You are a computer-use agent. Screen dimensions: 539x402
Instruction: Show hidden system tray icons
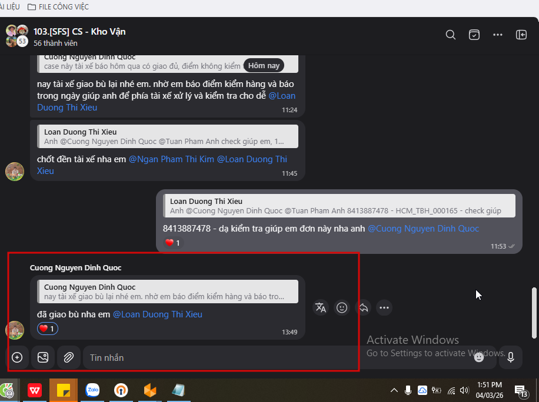click(x=394, y=390)
